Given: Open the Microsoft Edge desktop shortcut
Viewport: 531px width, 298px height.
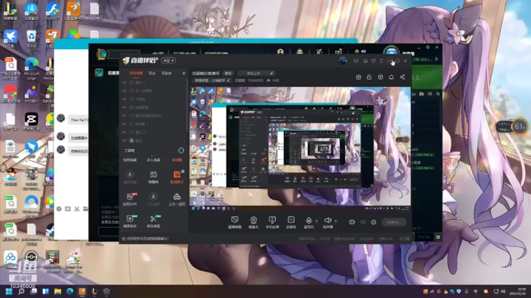Looking at the screenshot, I should [x=31, y=68].
